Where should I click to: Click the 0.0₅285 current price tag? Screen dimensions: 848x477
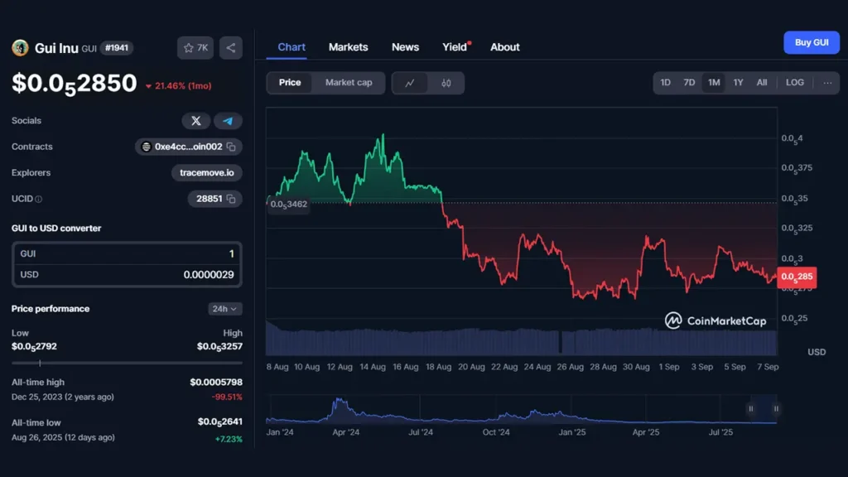[x=797, y=277]
